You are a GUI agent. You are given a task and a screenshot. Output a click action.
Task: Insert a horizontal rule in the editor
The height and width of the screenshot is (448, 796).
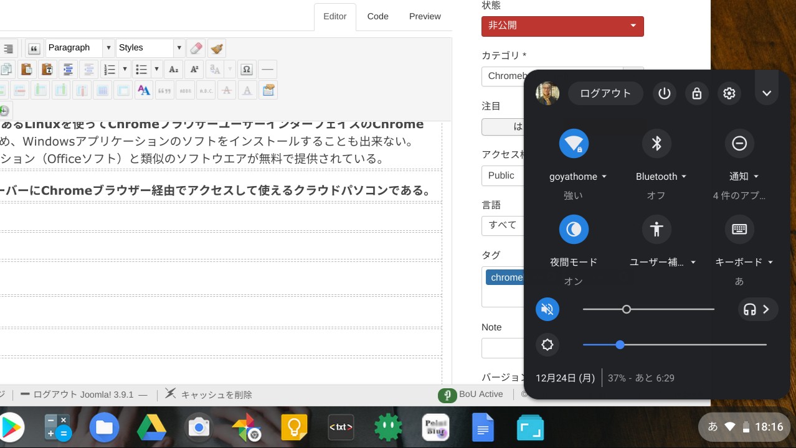pyautogui.click(x=267, y=69)
